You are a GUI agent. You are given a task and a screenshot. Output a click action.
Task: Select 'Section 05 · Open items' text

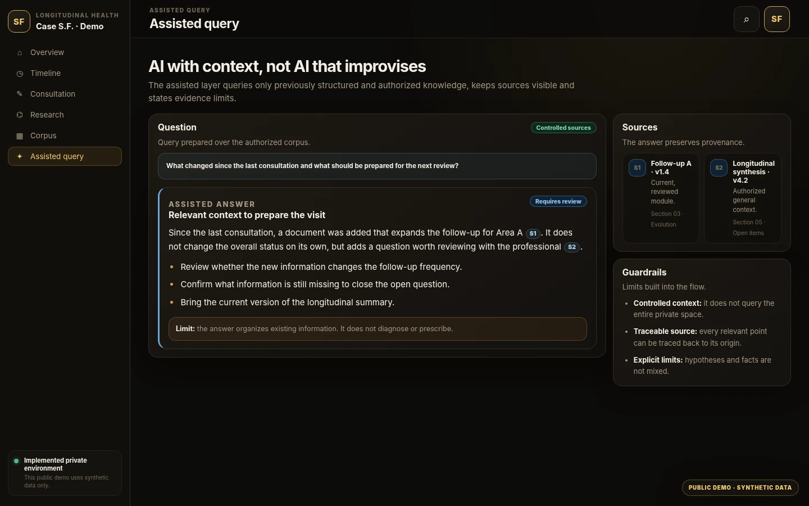coord(749,228)
